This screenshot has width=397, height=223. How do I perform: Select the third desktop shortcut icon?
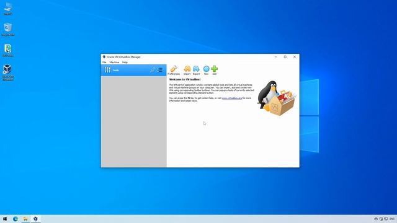click(8, 50)
